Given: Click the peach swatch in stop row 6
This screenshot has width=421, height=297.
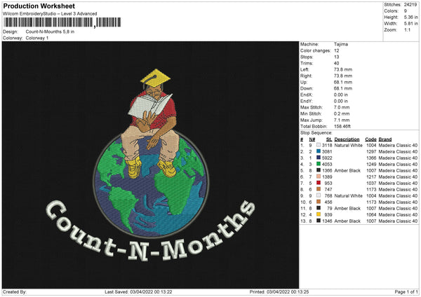Looking at the screenshot, I should (319, 177).
